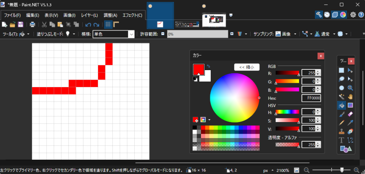Click the << 縮小 button
This screenshot has width=365, height=174.
pos(247,67)
